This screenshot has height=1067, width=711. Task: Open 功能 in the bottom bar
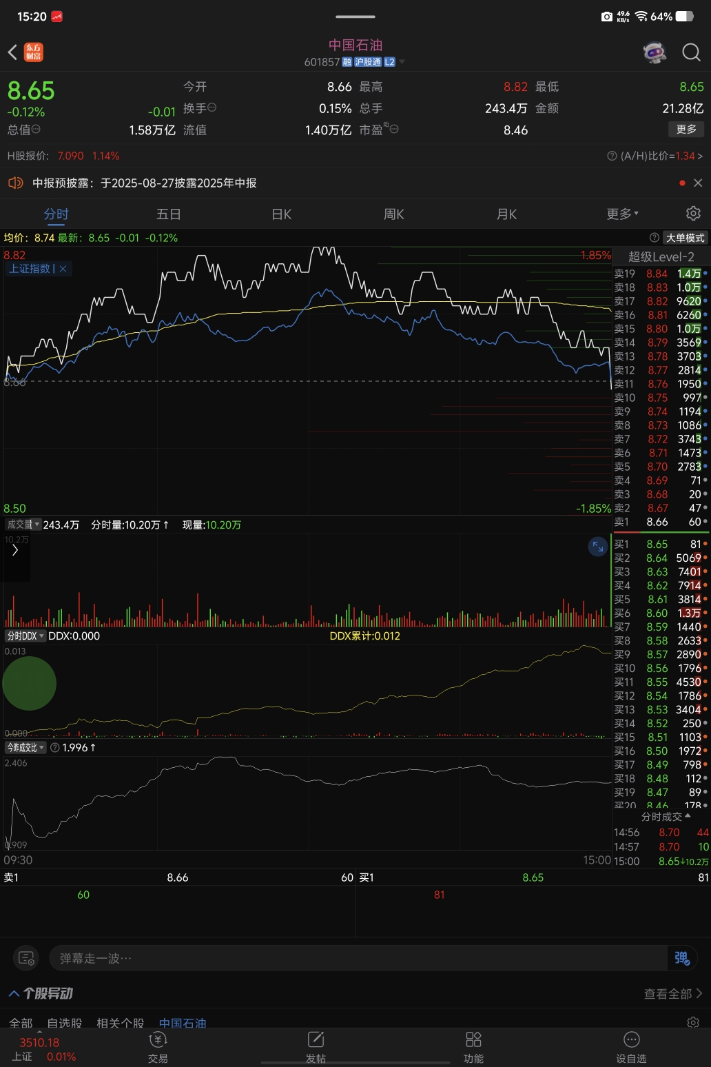473,1048
